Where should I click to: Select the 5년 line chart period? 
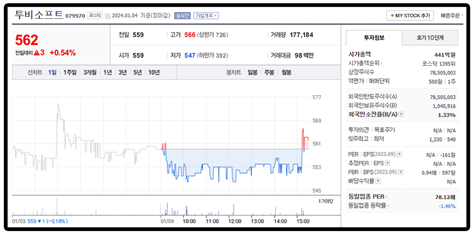(x=137, y=73)
